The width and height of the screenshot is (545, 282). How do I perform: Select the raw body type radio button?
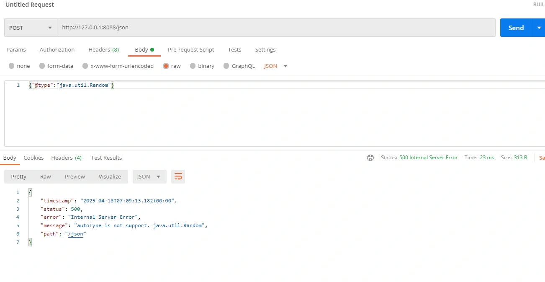pyautogui.click(x=166, y=66)
